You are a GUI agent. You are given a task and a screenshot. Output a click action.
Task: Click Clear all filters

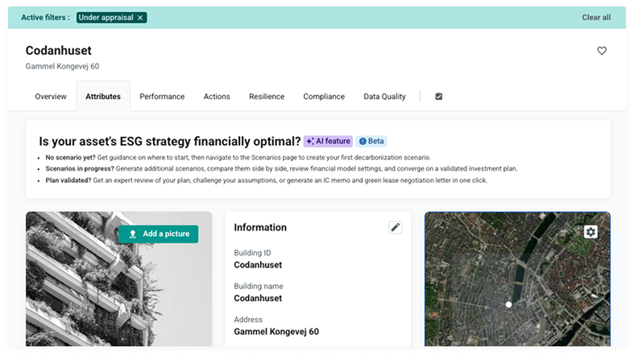pos(596,18)
